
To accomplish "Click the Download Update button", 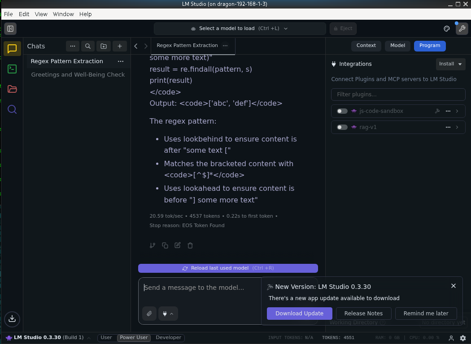I will point(299,314).
